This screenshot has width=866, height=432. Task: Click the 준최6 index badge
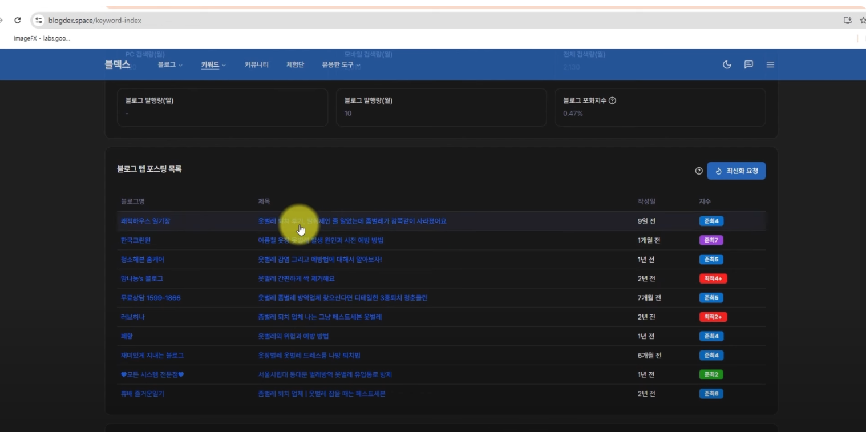[711, 394]
